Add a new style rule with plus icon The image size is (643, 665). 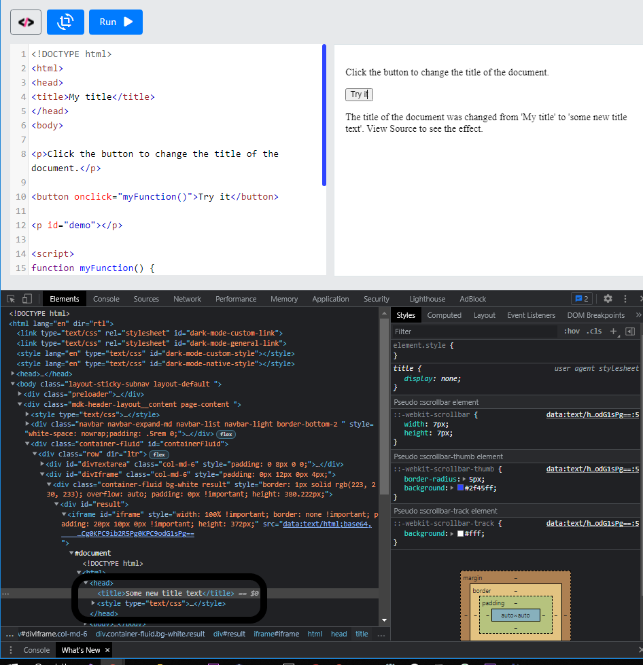click(x=613, y=331)
